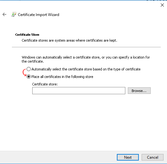Cancel the certificate import
The image size is (167, 164).
click(x=152, y=157)
